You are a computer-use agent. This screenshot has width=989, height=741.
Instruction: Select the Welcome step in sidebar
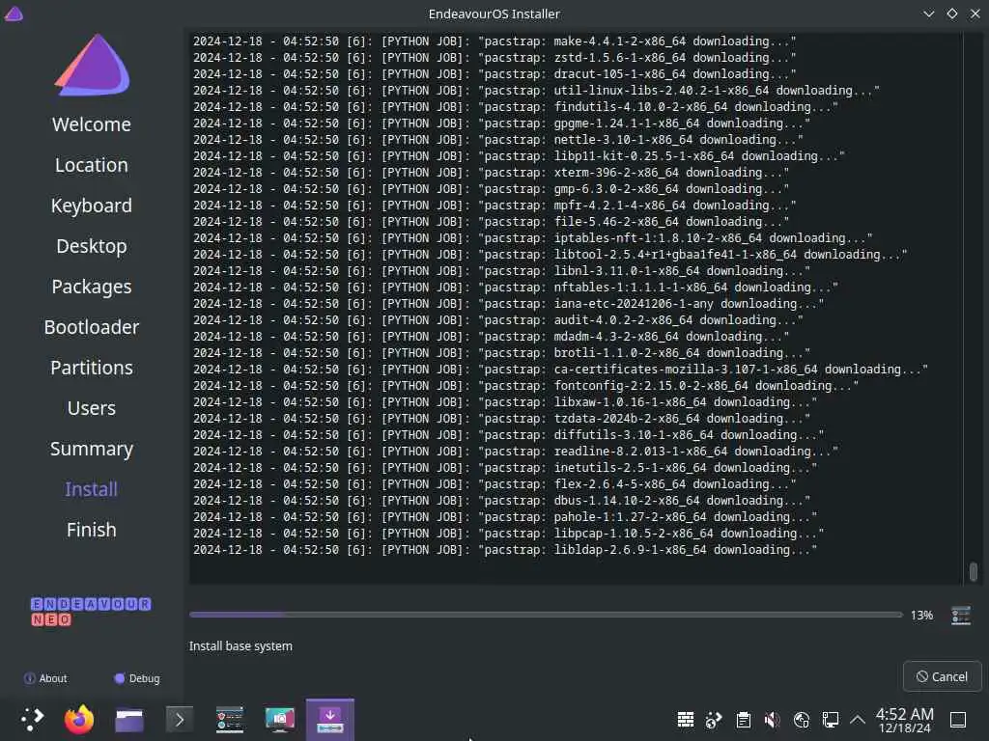(92, 124)
